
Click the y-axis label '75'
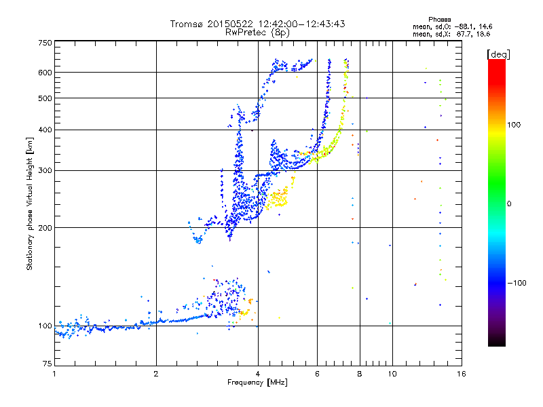click(47, 364)
